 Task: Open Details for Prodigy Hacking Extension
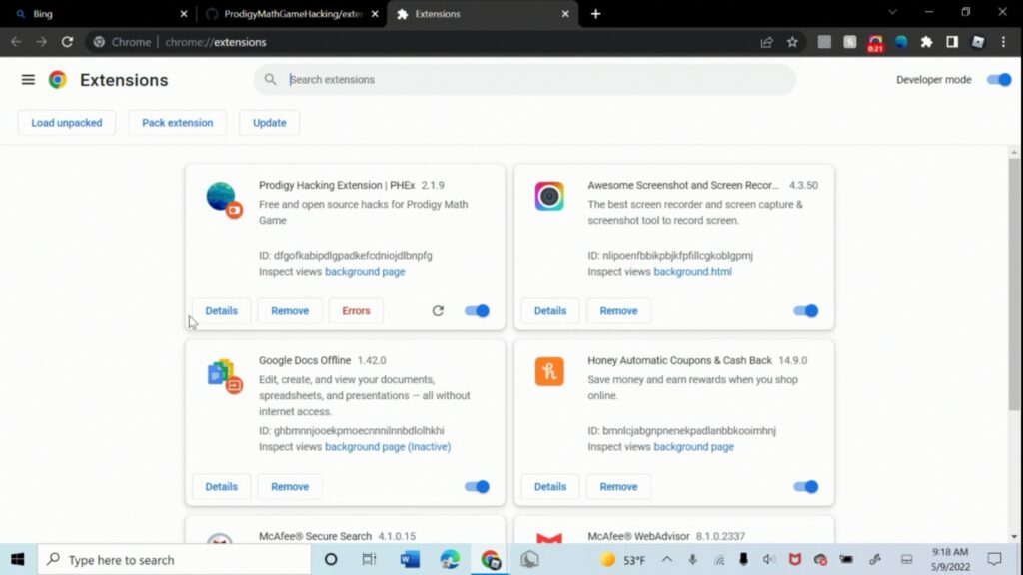tap(221, 311)
